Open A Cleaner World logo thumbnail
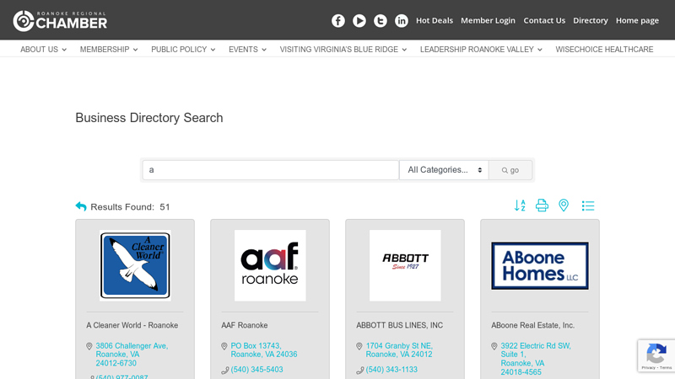The height and width of the screenshot is (379, 675). [135, 265]
